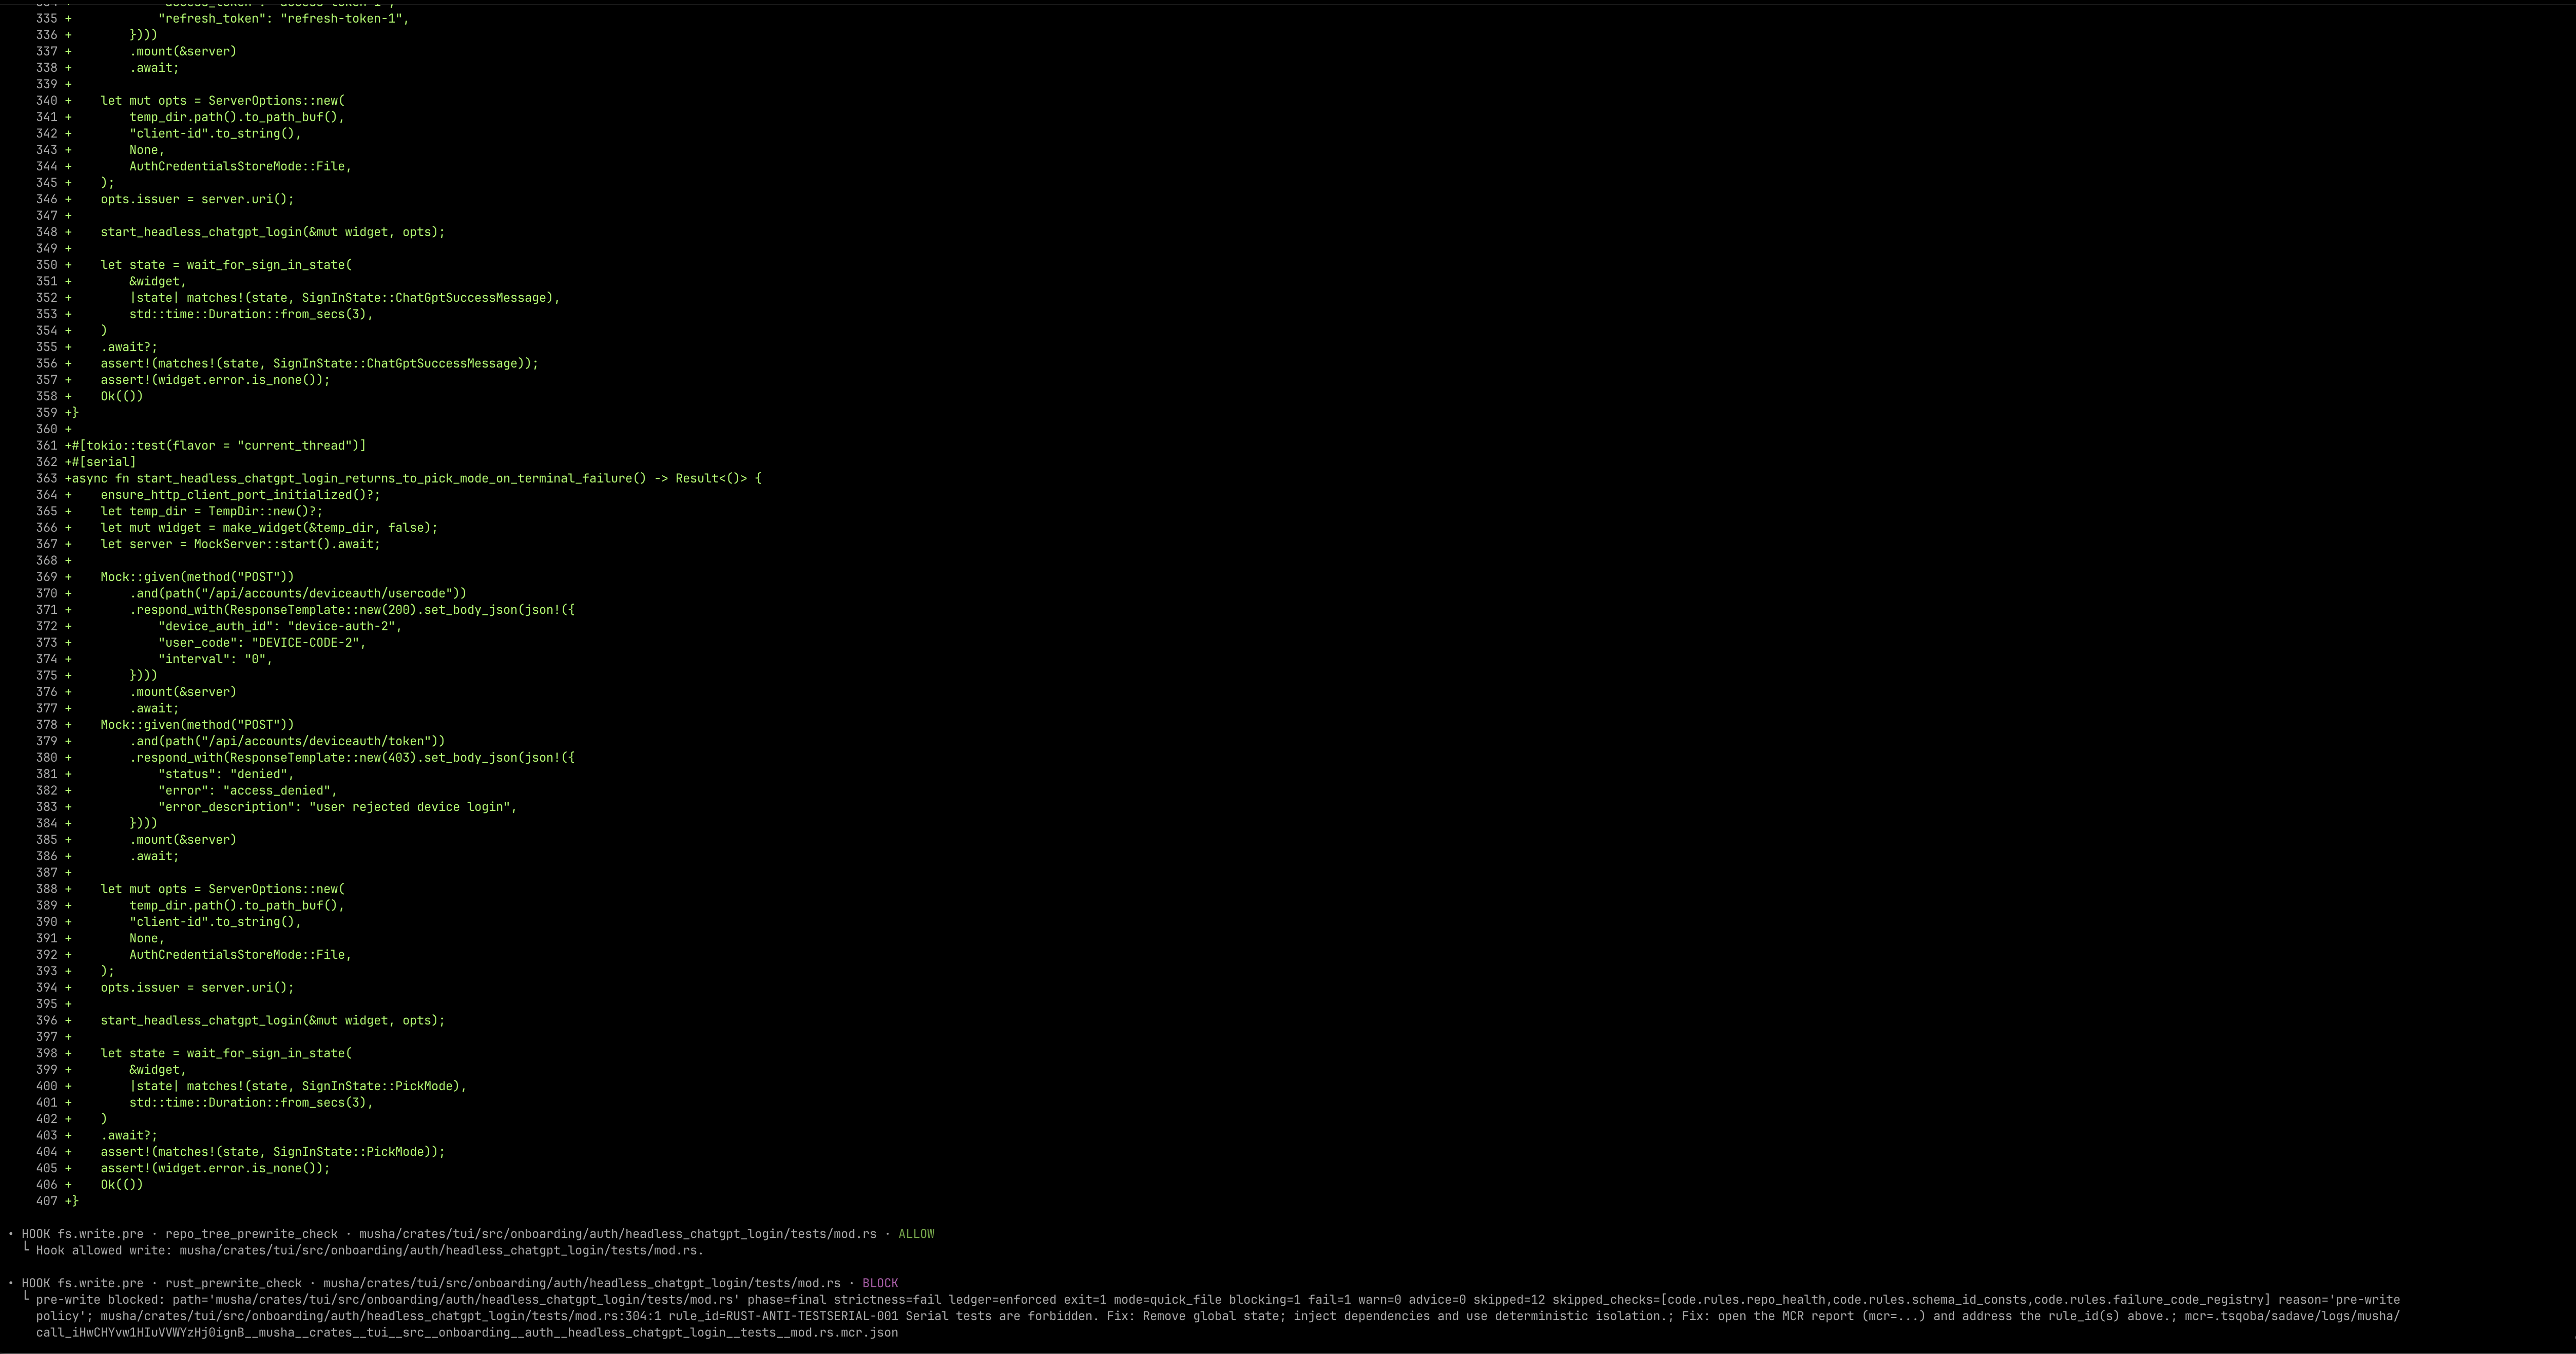Click the rust_prewrite_check hook name

click(x=233, y=1283)
